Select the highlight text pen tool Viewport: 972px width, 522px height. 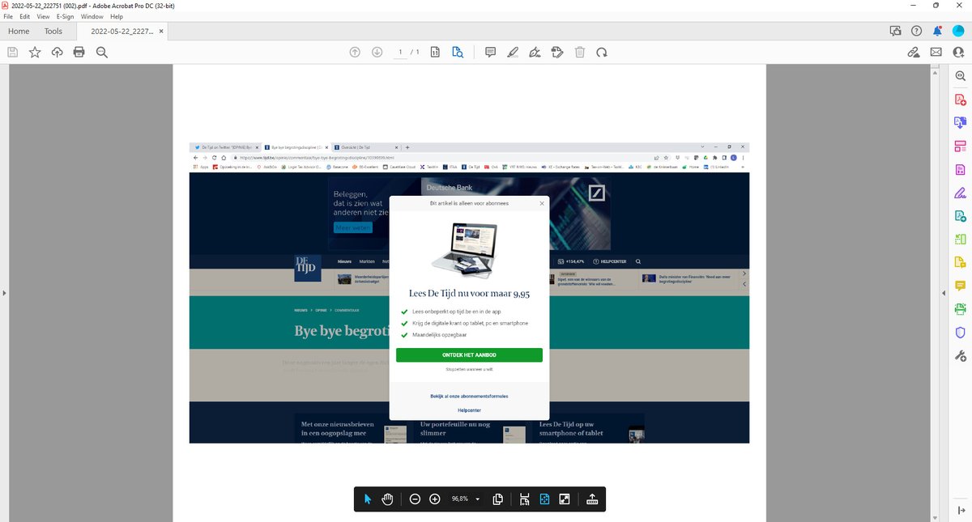tap(512, 52)
